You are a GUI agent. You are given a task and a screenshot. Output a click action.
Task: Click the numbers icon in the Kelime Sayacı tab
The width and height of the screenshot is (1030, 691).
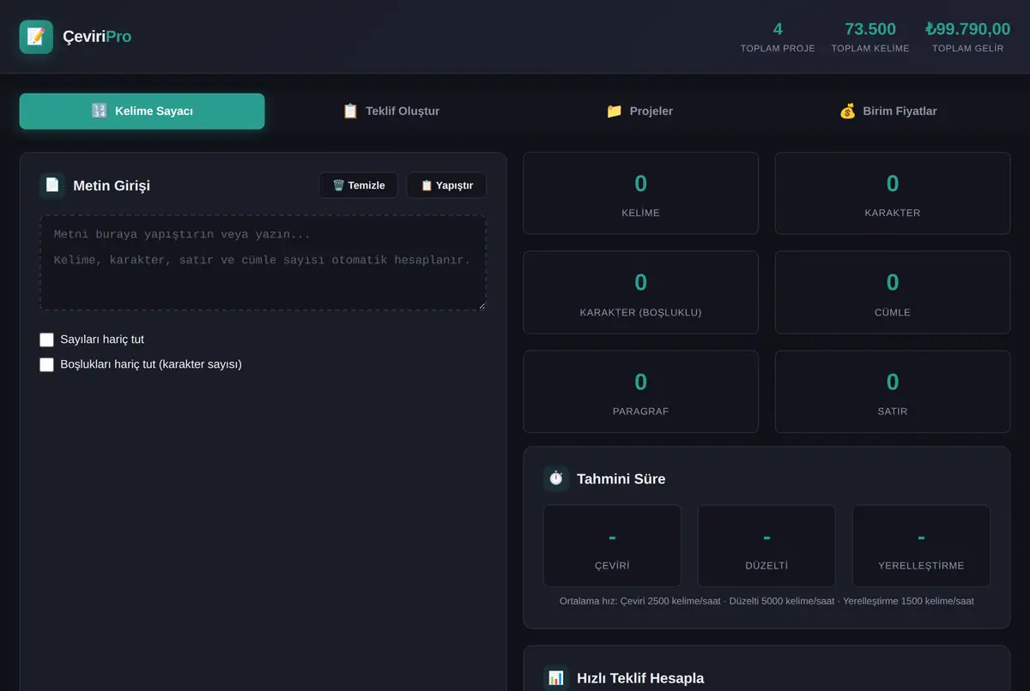pos(100,111)
